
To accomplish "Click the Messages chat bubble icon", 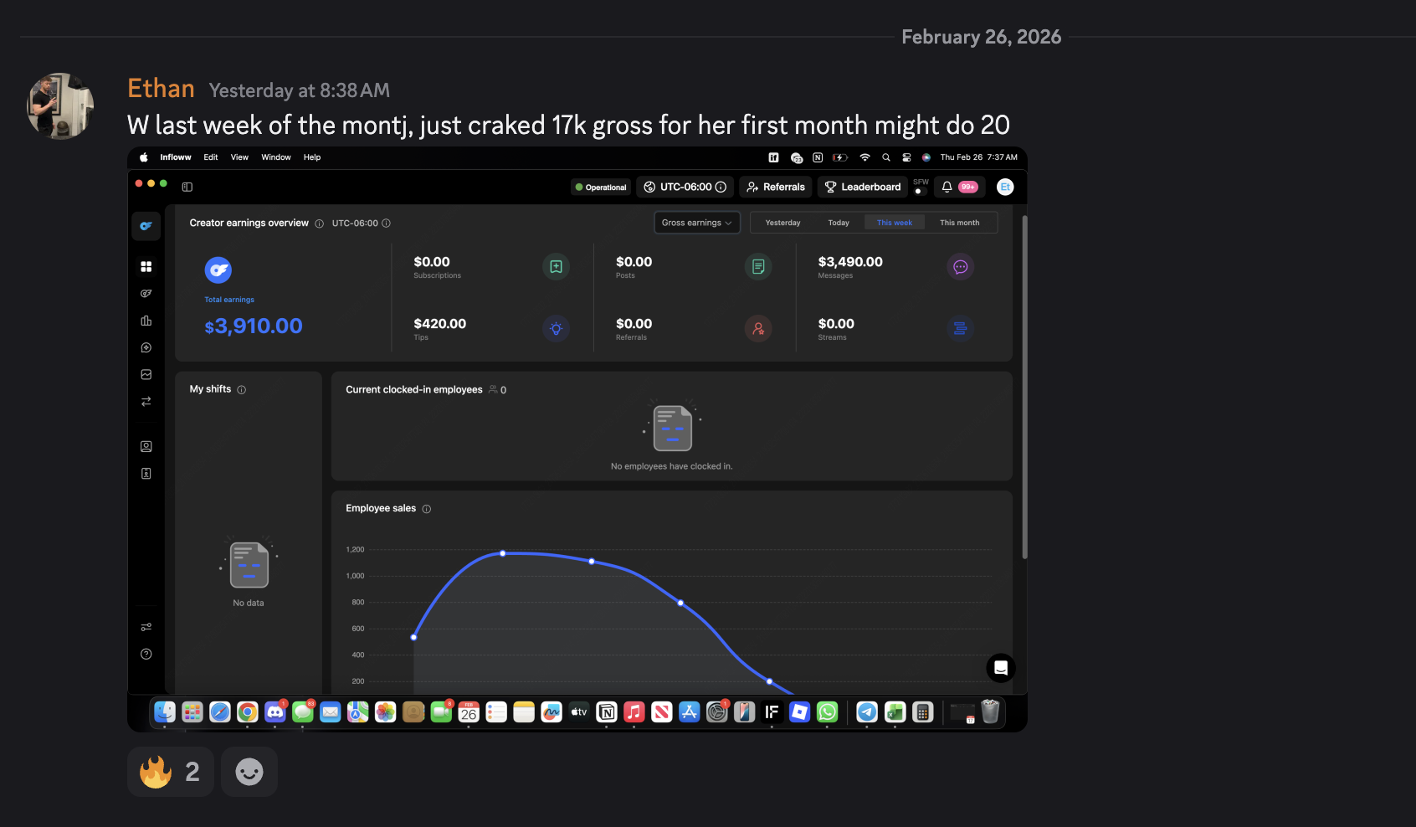I will point(960,267).
